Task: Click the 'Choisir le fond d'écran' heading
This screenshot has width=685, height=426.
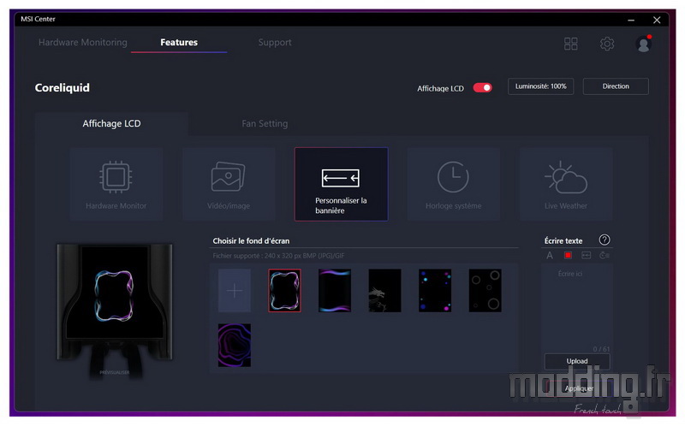Action: tap(251, 241)
